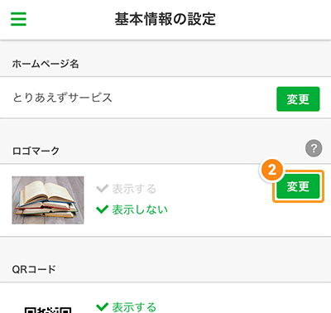The image size is (331, 313).
Task: Click green checkmark in the QRコード section
Action: pyautogui.click(x=102, y=306)
